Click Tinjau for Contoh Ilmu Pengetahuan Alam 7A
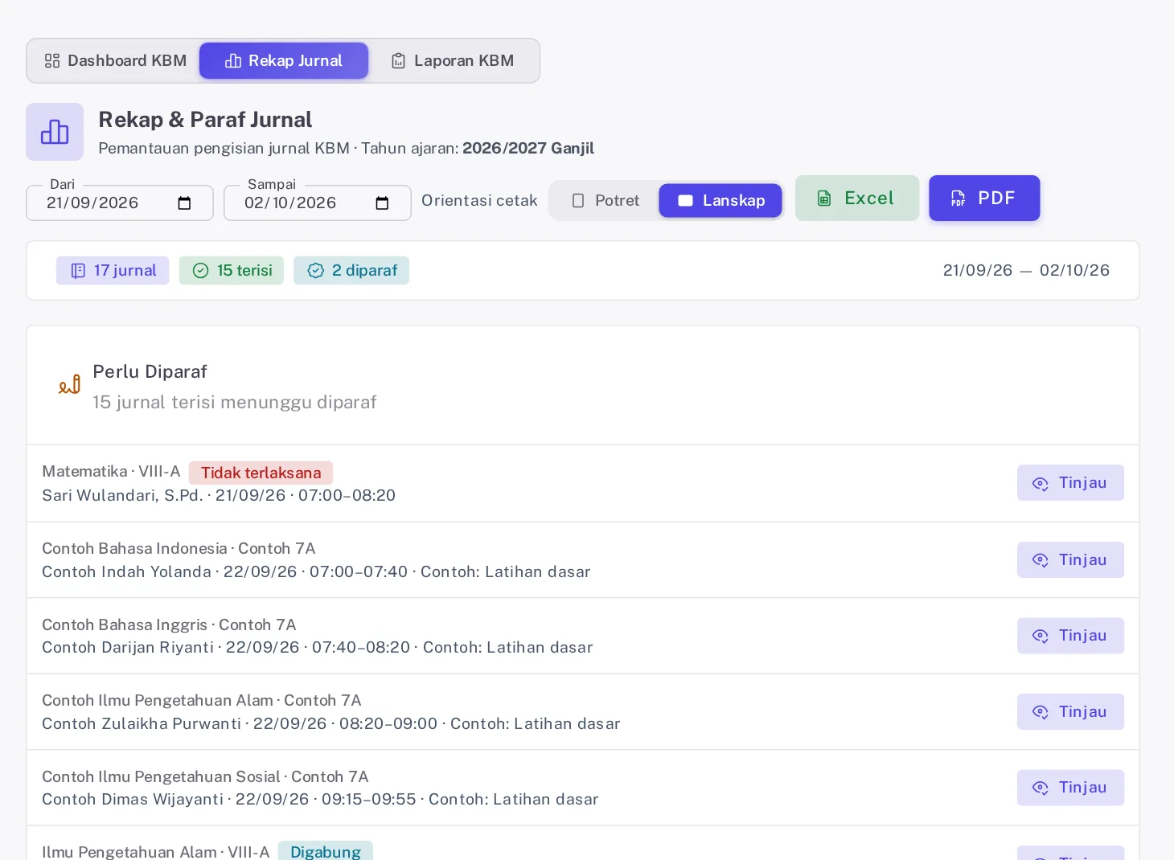This screenshot has height=860, width=1174. coord(1070,711)
